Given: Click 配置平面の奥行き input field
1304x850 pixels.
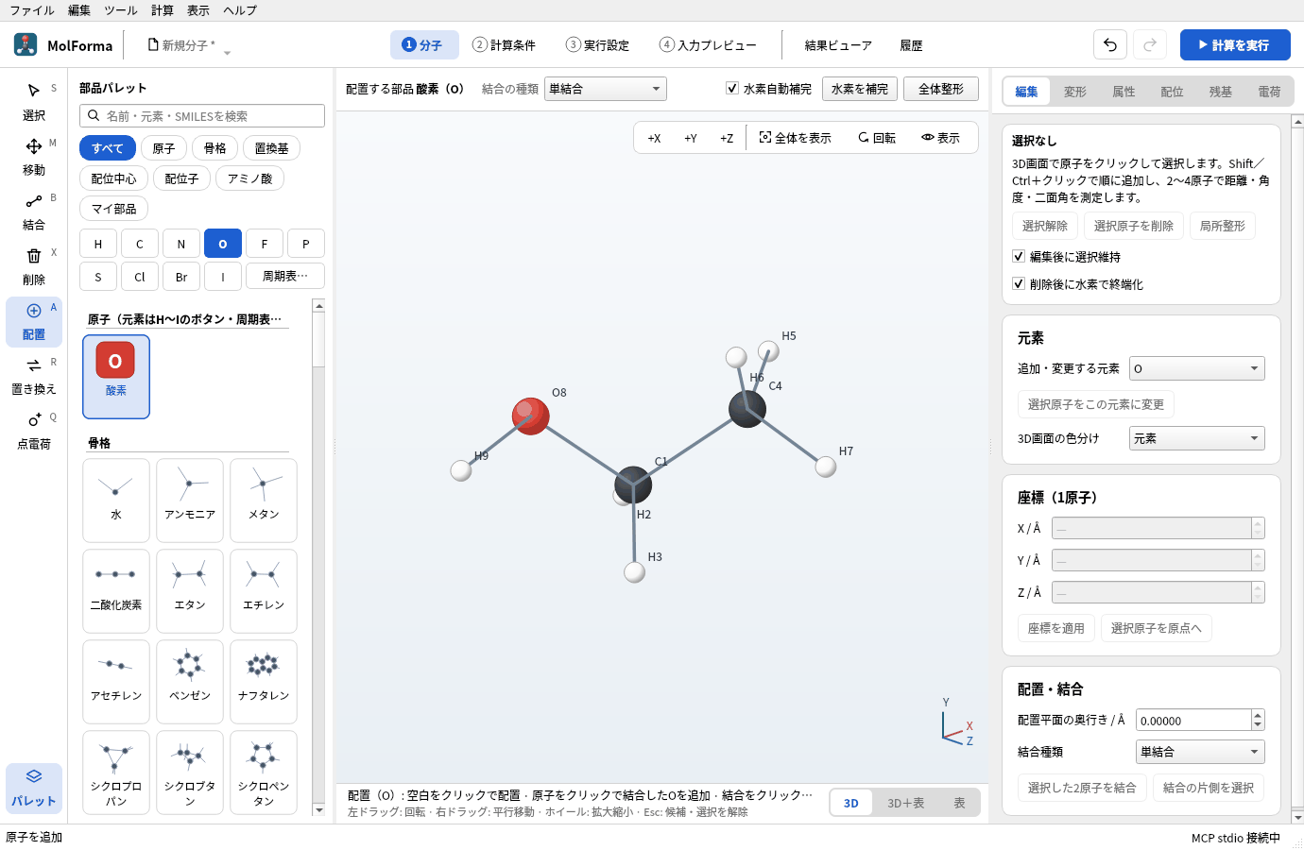Looking at the screenshot, I should [1193, 721].
